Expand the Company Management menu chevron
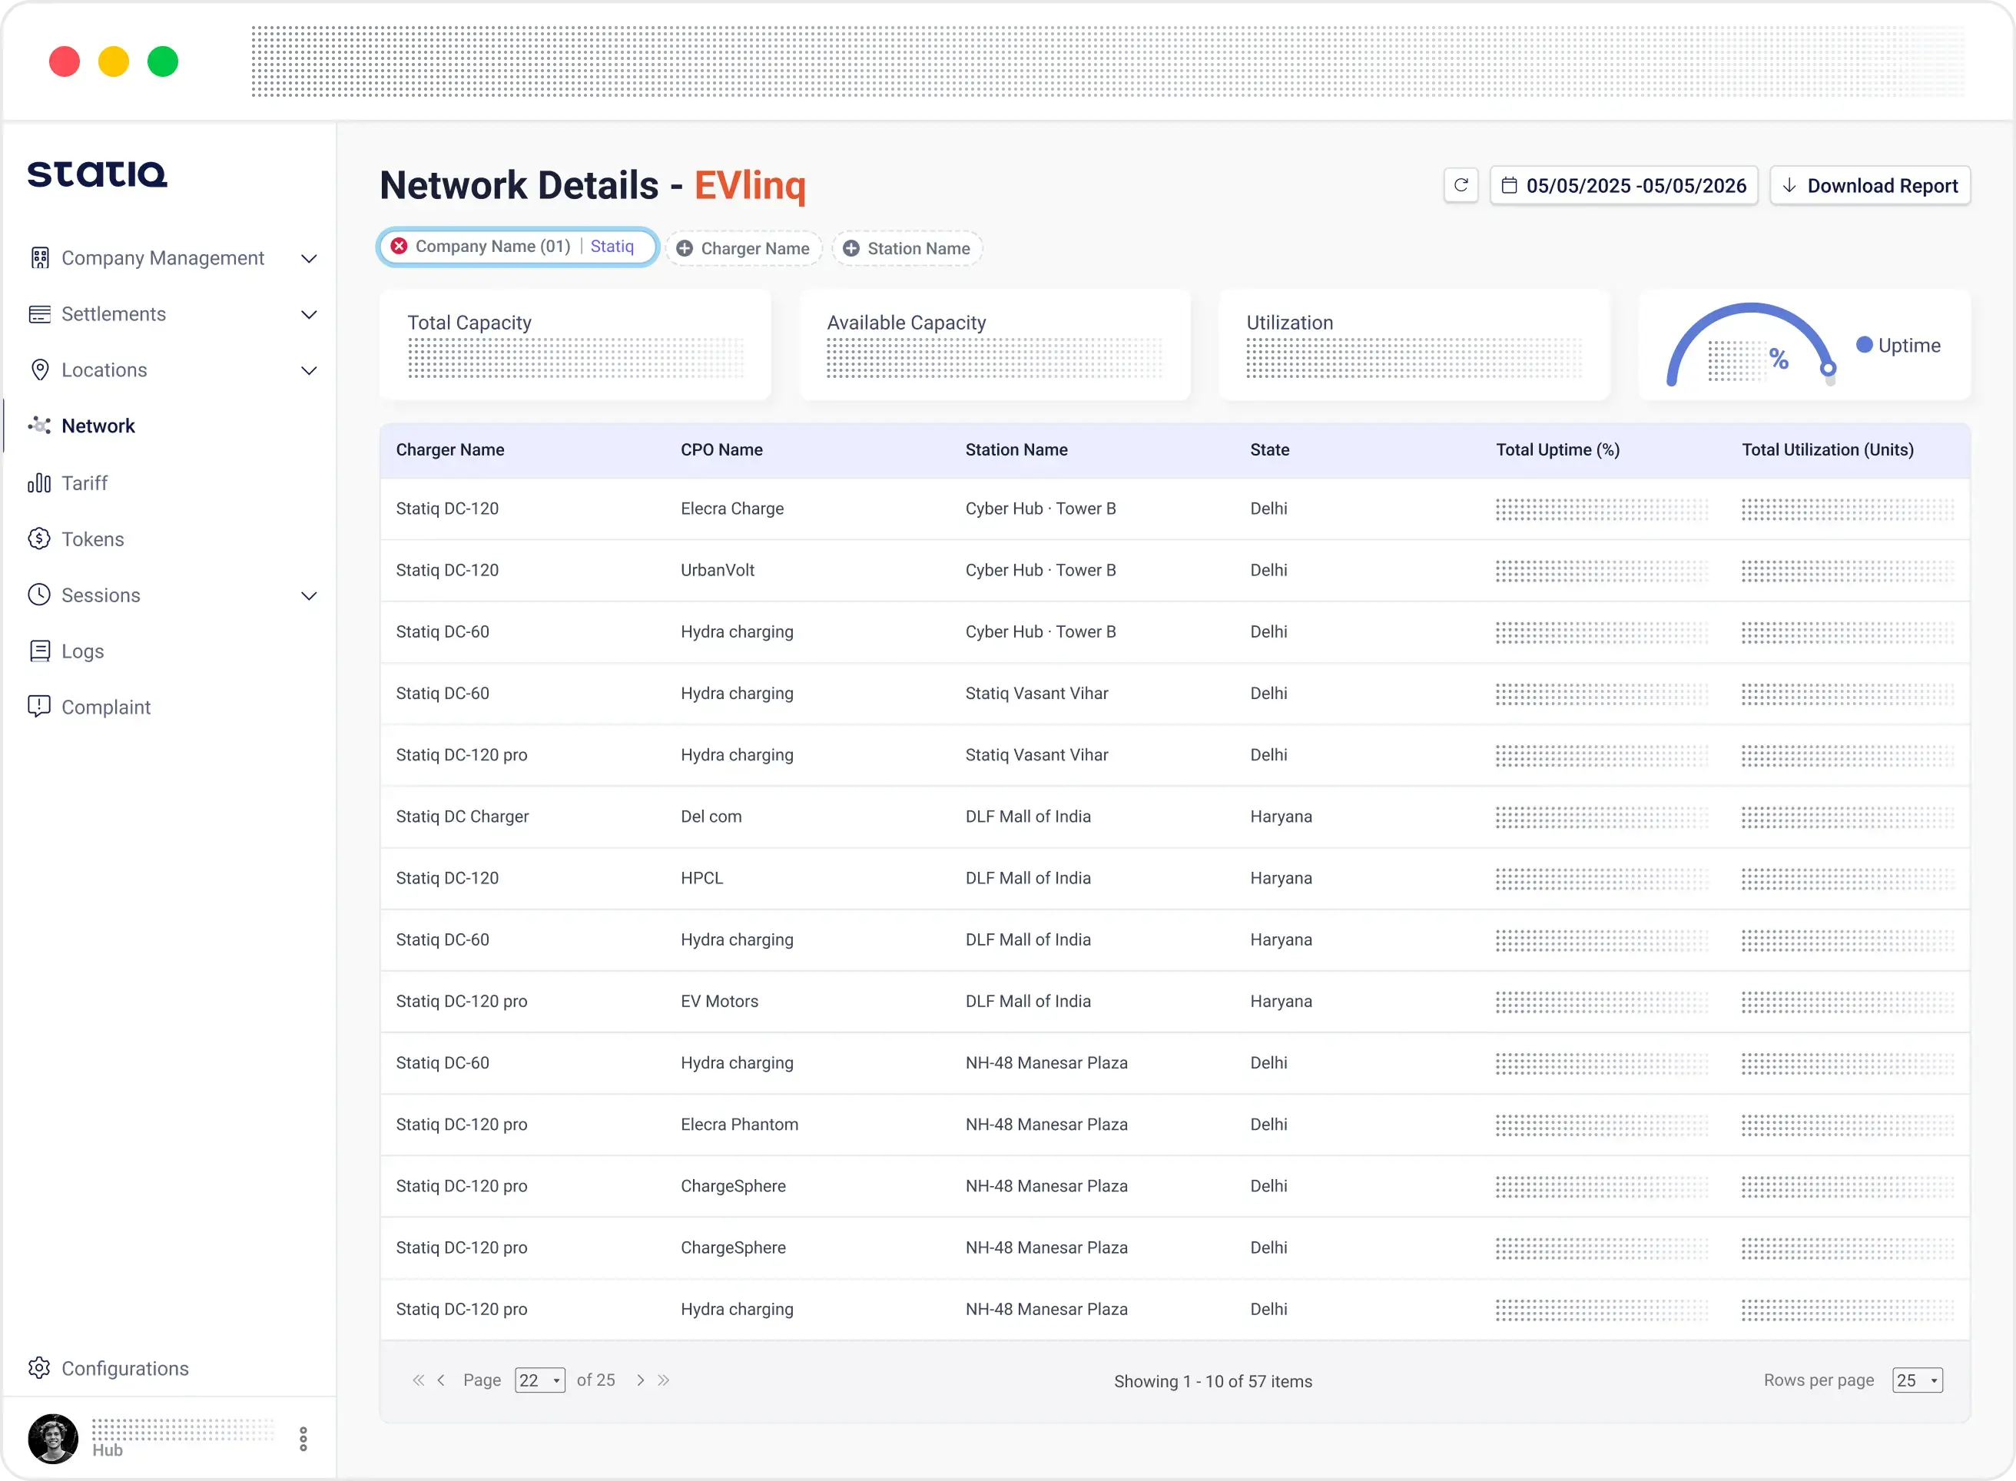The image size is (2016, 1481). point(310,259)
